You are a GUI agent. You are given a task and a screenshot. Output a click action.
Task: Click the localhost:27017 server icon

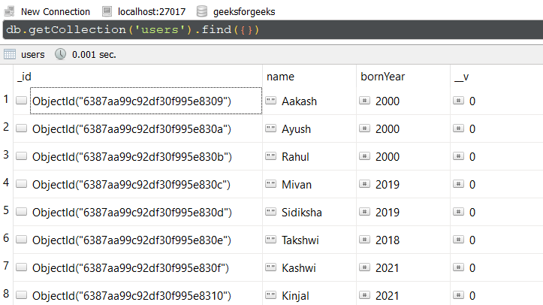(107, 11)
